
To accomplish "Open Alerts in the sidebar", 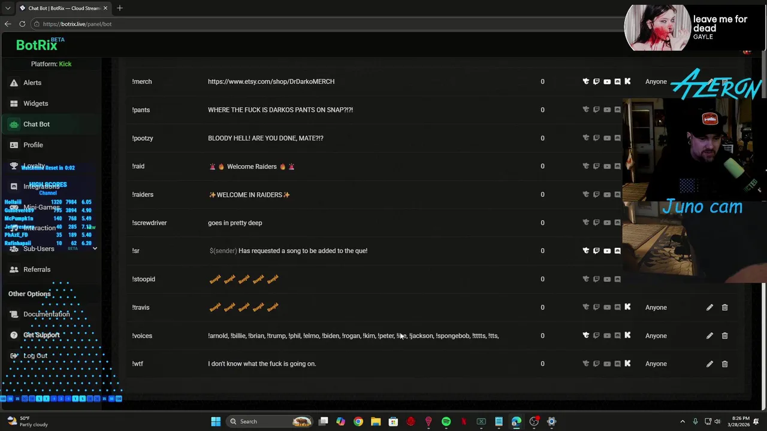I will coord(32,83).
